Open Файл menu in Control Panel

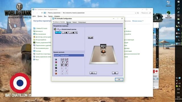(34, 16)
